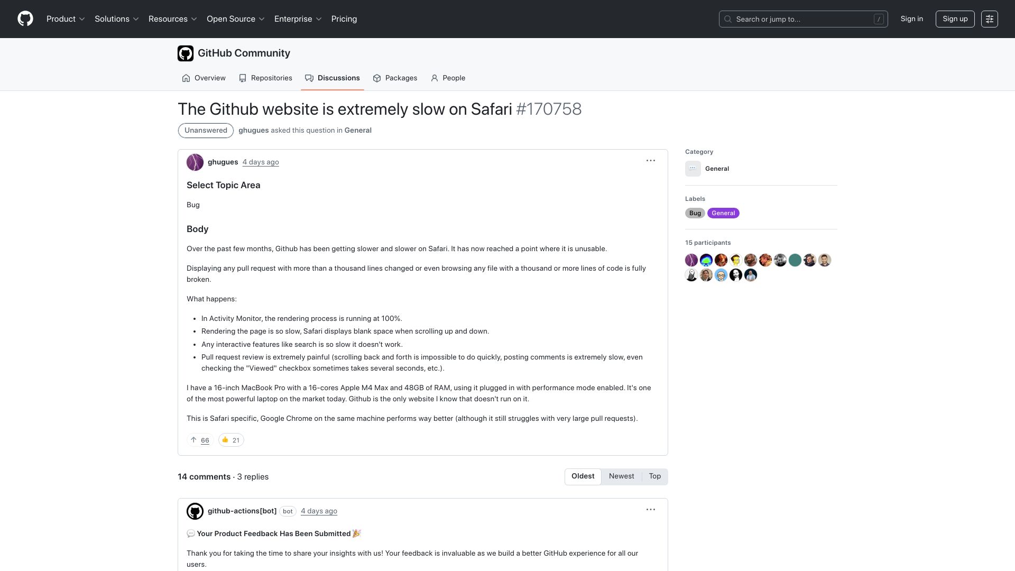Open the GitHub Community title link
The width and height of the screenshot is (1015, 571).
click(x=244, y=53)
